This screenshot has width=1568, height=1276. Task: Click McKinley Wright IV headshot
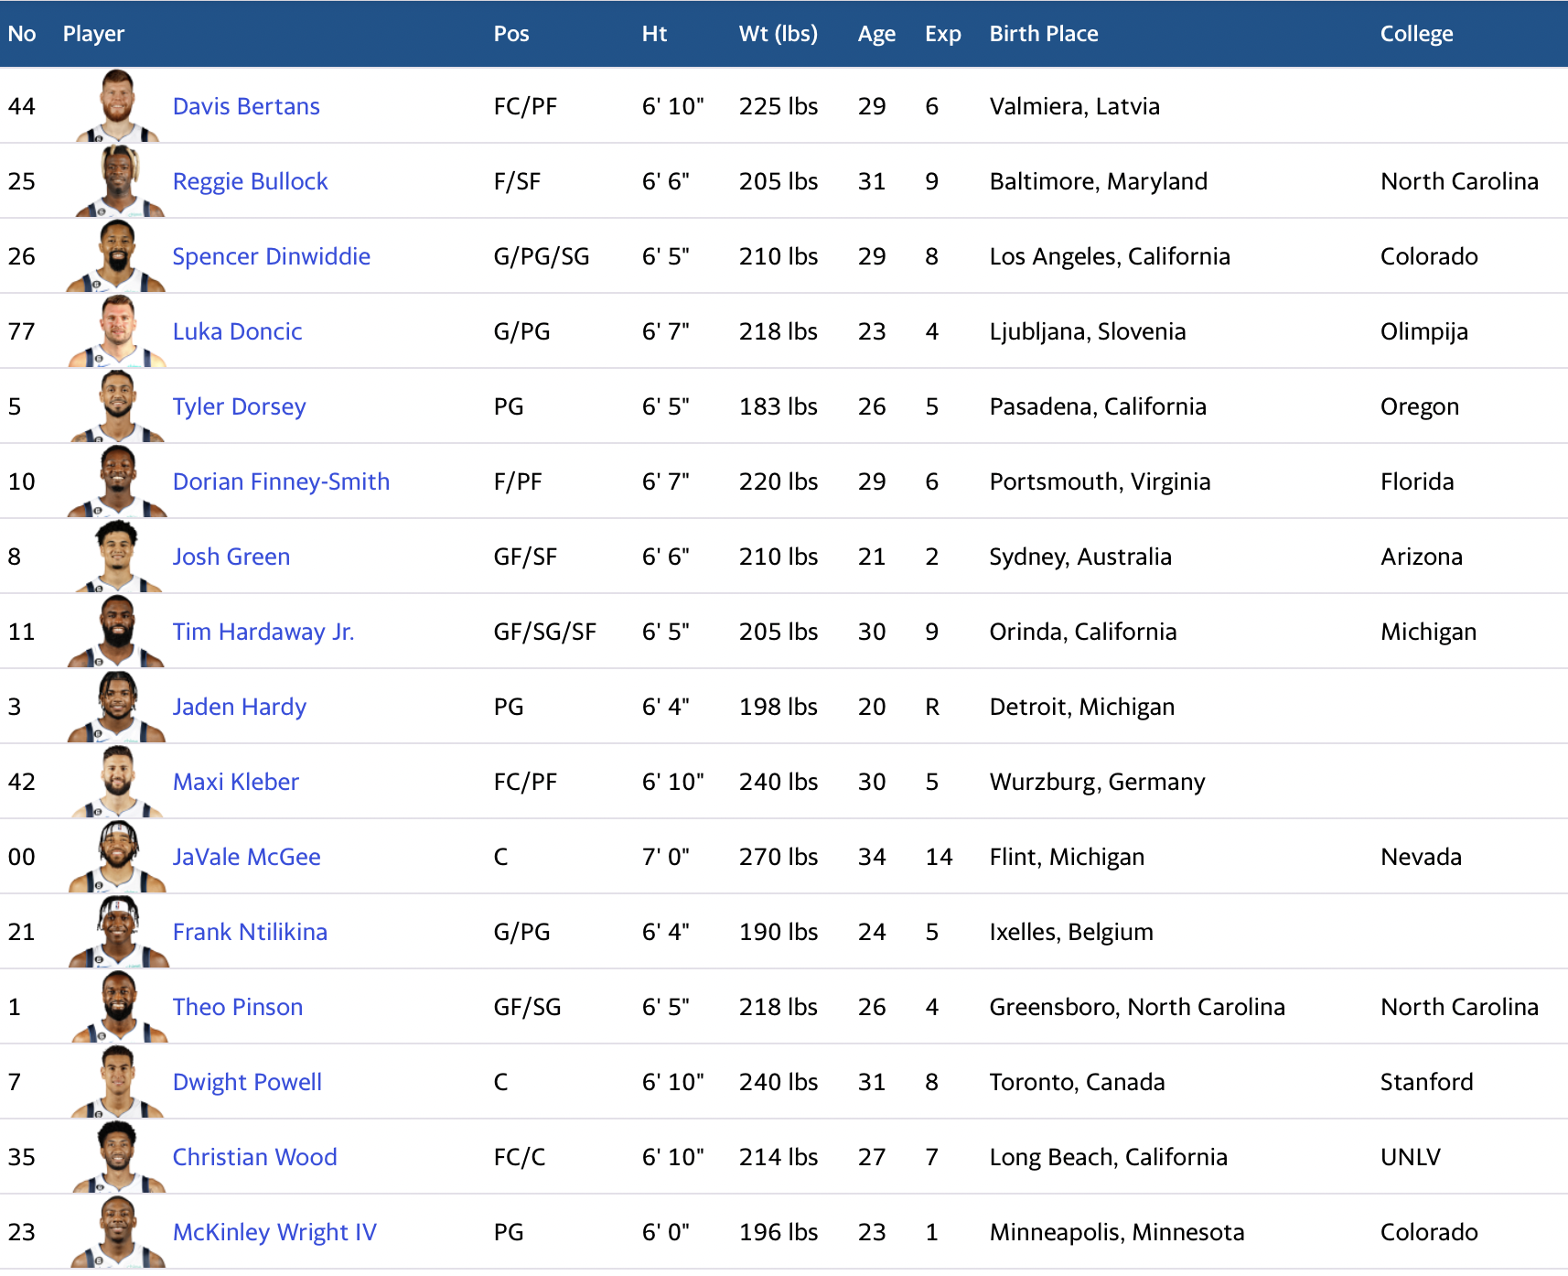pos(117,1231)
